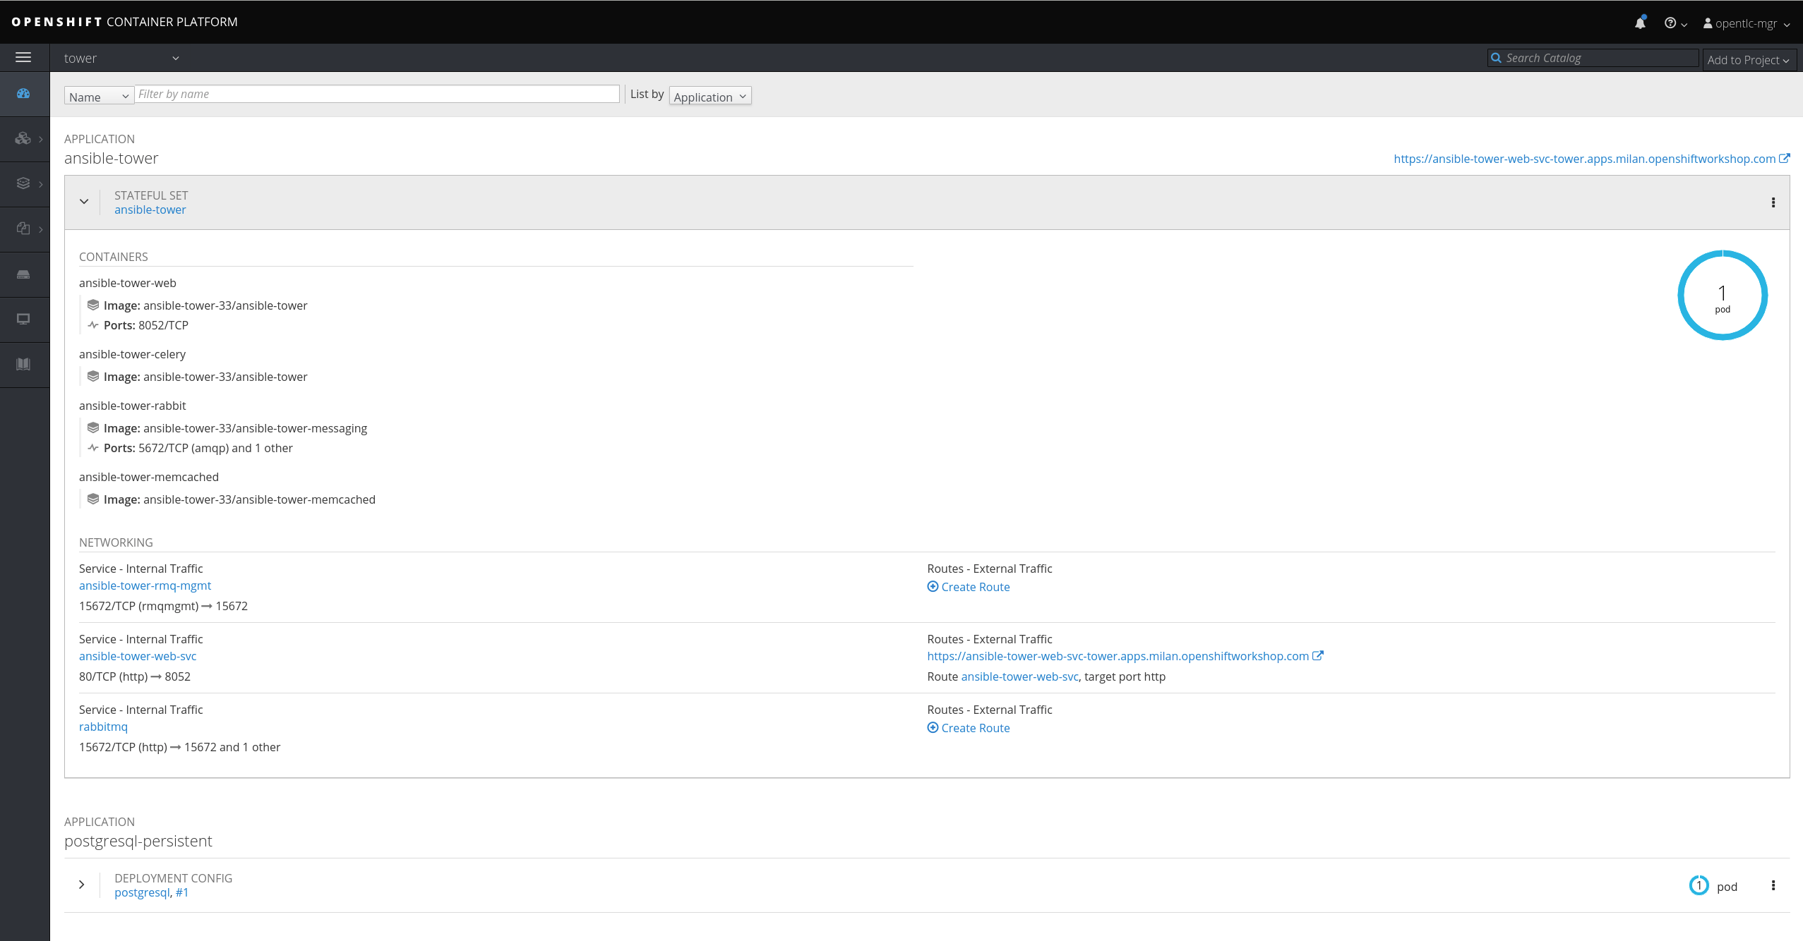1803x941 pixels.
Task: Open the rabbitmq service link
Action: tap(103, 727)
